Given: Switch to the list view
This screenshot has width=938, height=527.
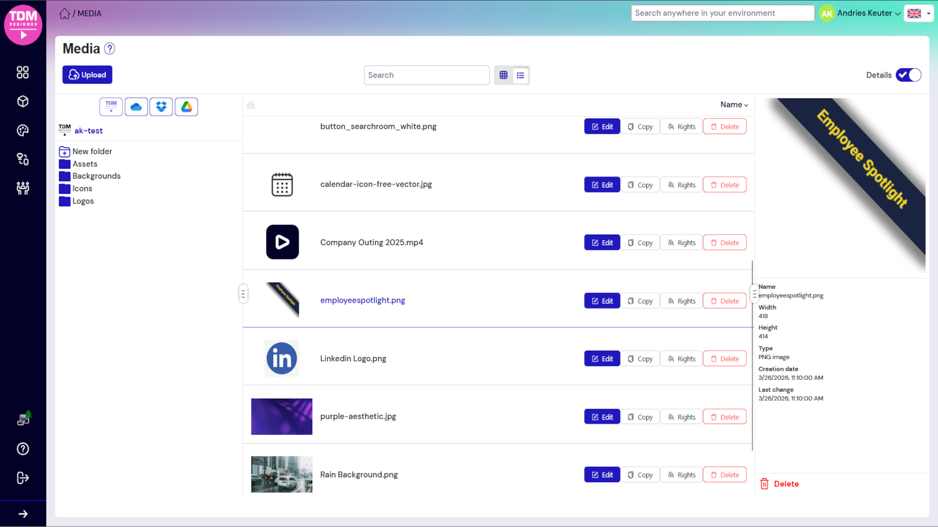Looking at the screenshot, I should (x=520, y=75).
